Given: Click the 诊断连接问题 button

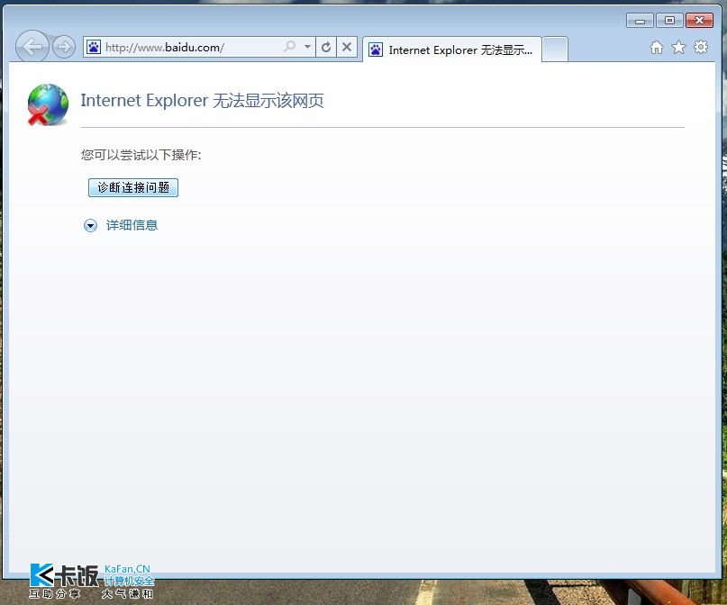Looking at the screenshot, I should pyautogui.click(x=133, y=187).
